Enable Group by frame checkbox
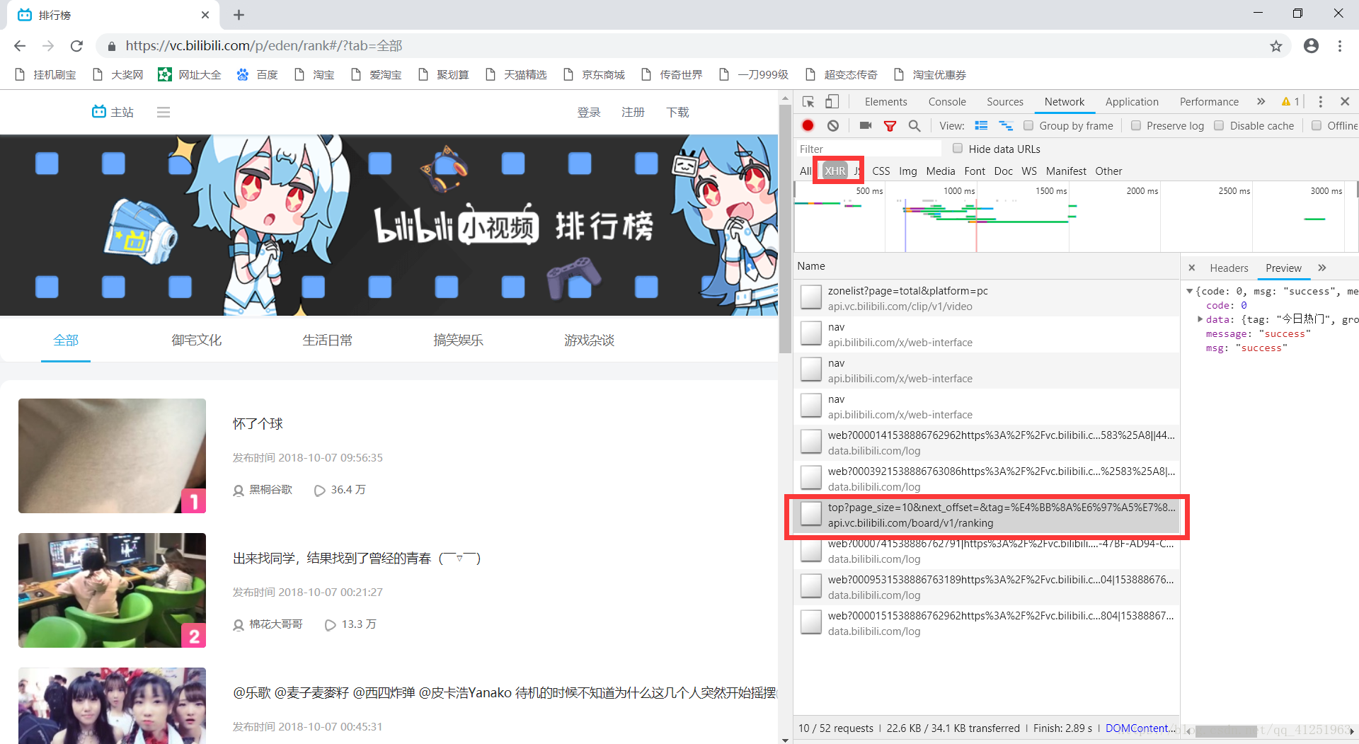 click(x=1028, y=125)
